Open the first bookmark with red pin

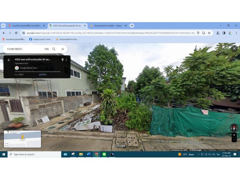(14, 39)
